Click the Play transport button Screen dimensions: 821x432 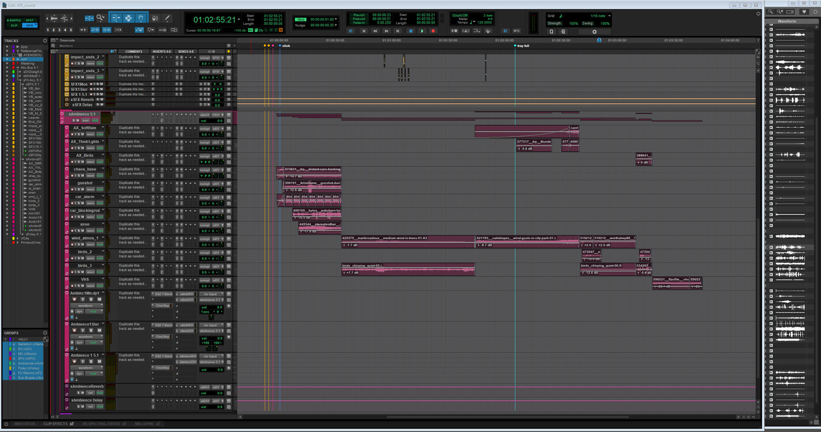click(x=422, y=31)
